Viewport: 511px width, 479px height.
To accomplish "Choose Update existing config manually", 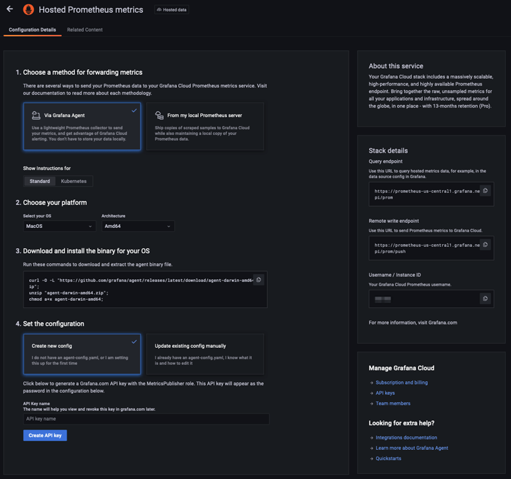I will point(205,354).
